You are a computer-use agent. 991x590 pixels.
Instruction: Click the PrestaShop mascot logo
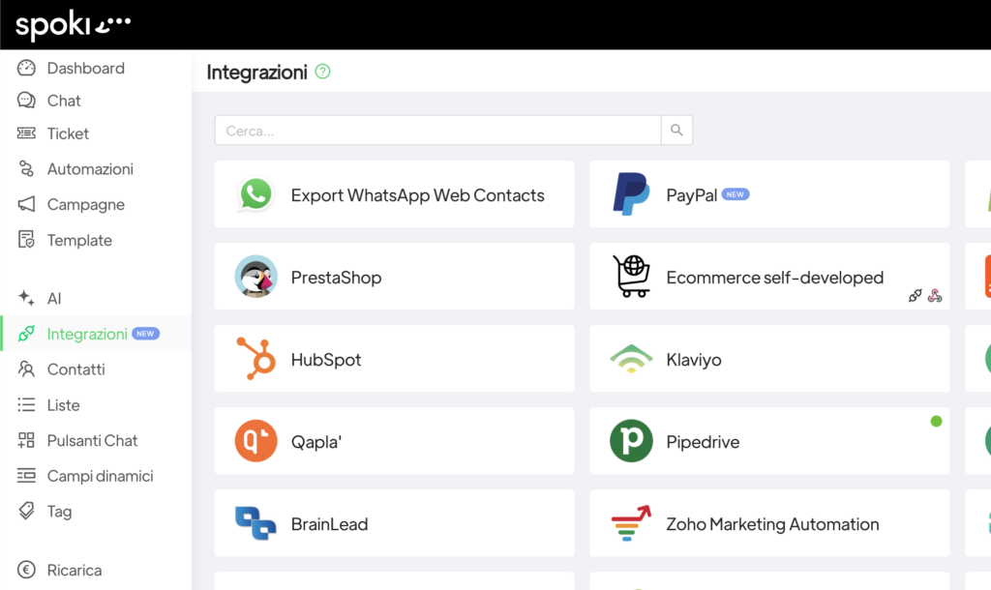pyautogui.click(x=256, y=277)
